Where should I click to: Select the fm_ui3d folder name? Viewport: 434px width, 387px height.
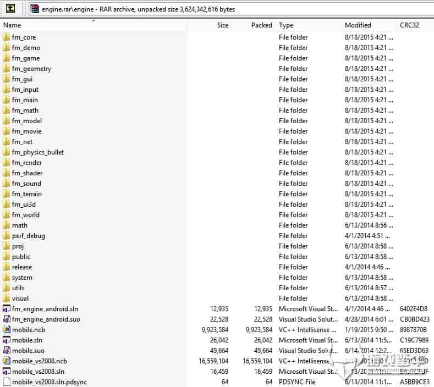pyautogui.click(x=24, y=204)
